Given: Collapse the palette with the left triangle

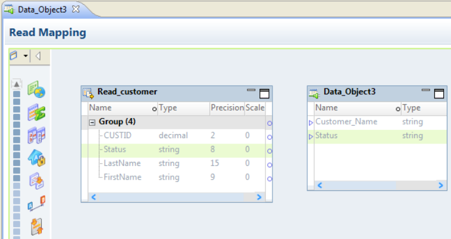Looking at the screenshot, I should pos(37,56).
